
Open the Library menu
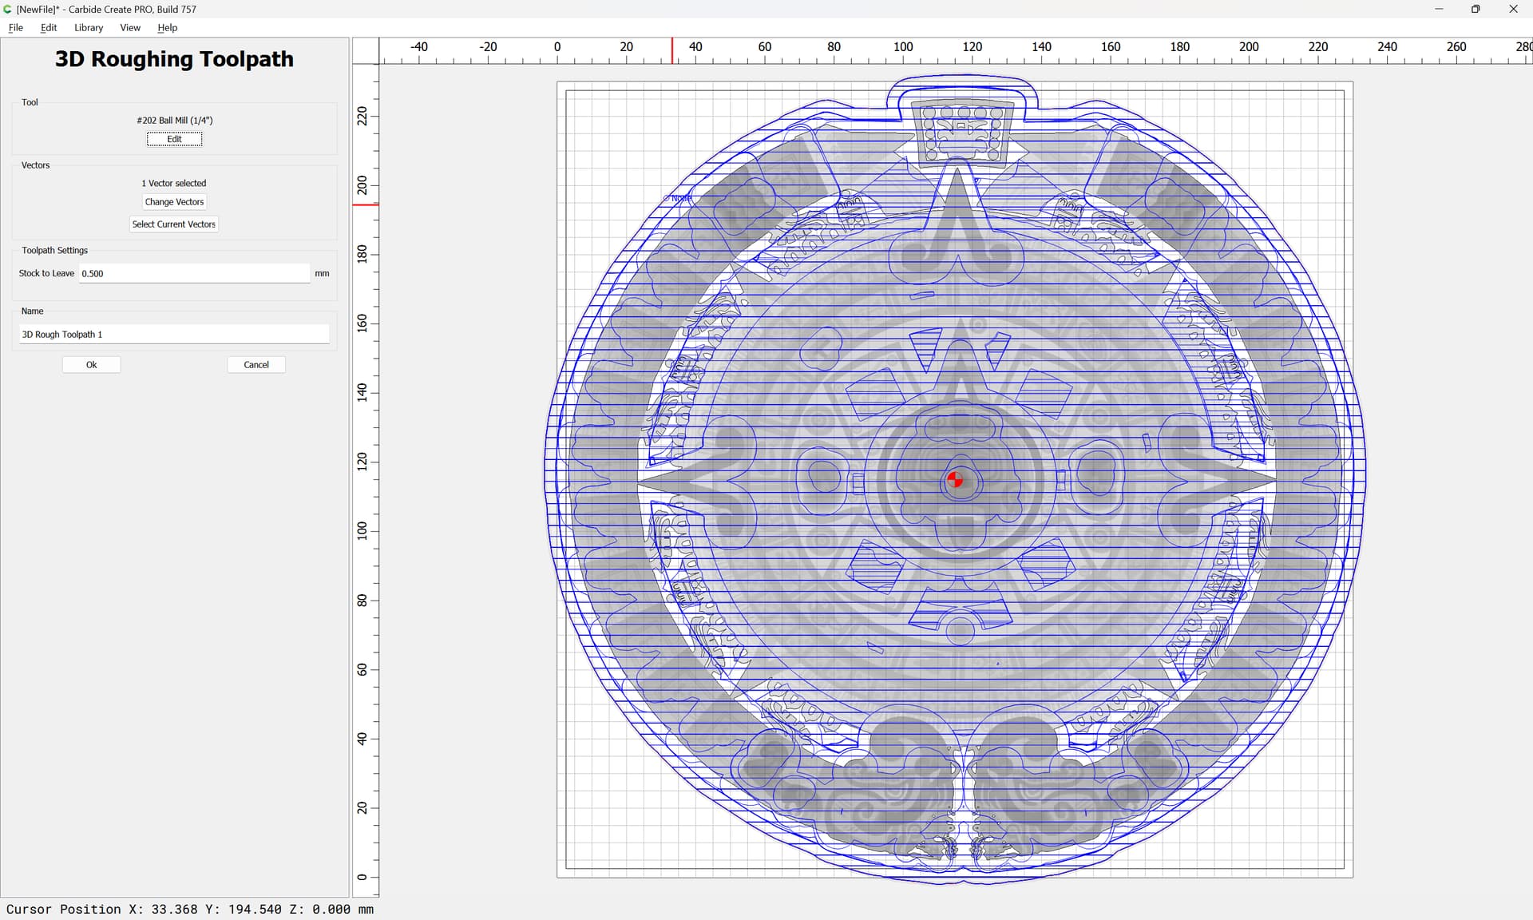click(89, 27)
